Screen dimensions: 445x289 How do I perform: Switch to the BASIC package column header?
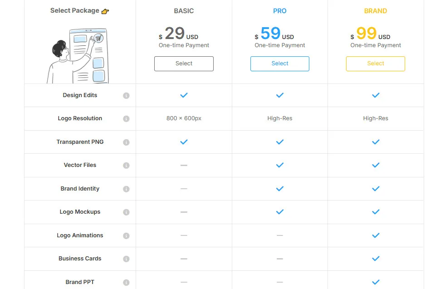184,10
